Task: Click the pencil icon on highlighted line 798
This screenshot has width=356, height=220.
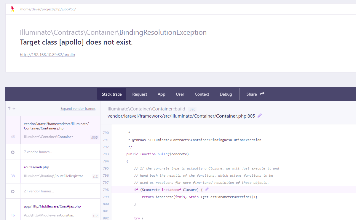Action: 207,189
